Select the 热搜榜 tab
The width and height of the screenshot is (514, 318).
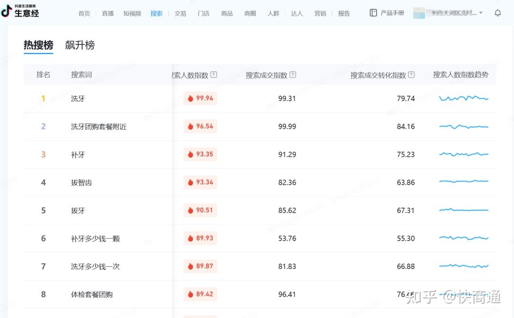39,45
